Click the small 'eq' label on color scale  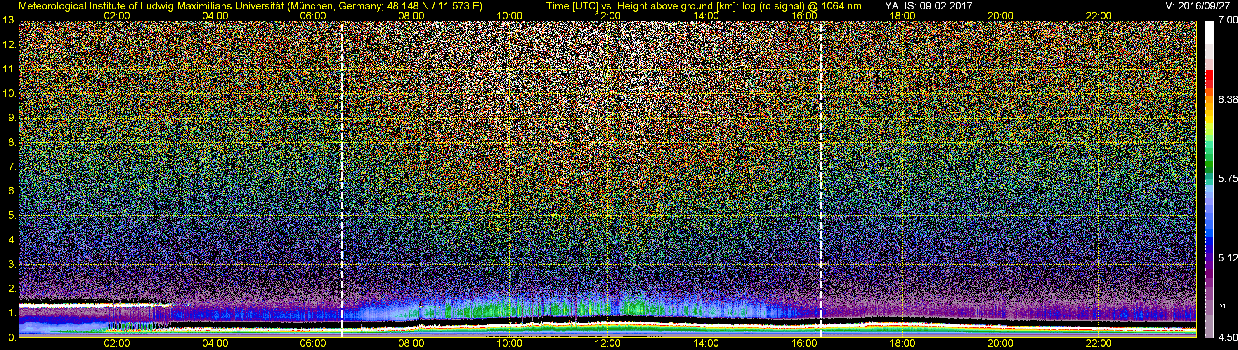point(1222,306)
